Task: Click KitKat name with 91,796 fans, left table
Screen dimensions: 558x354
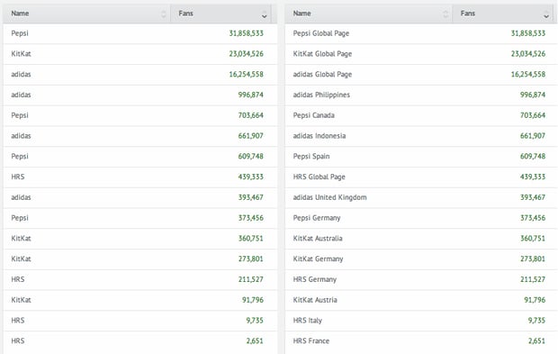Action: tap(21, 300)
